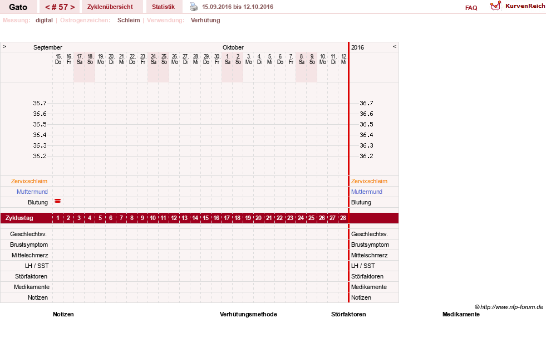Select cycle day 21 in Zyklustag bar
Viewport: 546px width, 347px height.
269,218
